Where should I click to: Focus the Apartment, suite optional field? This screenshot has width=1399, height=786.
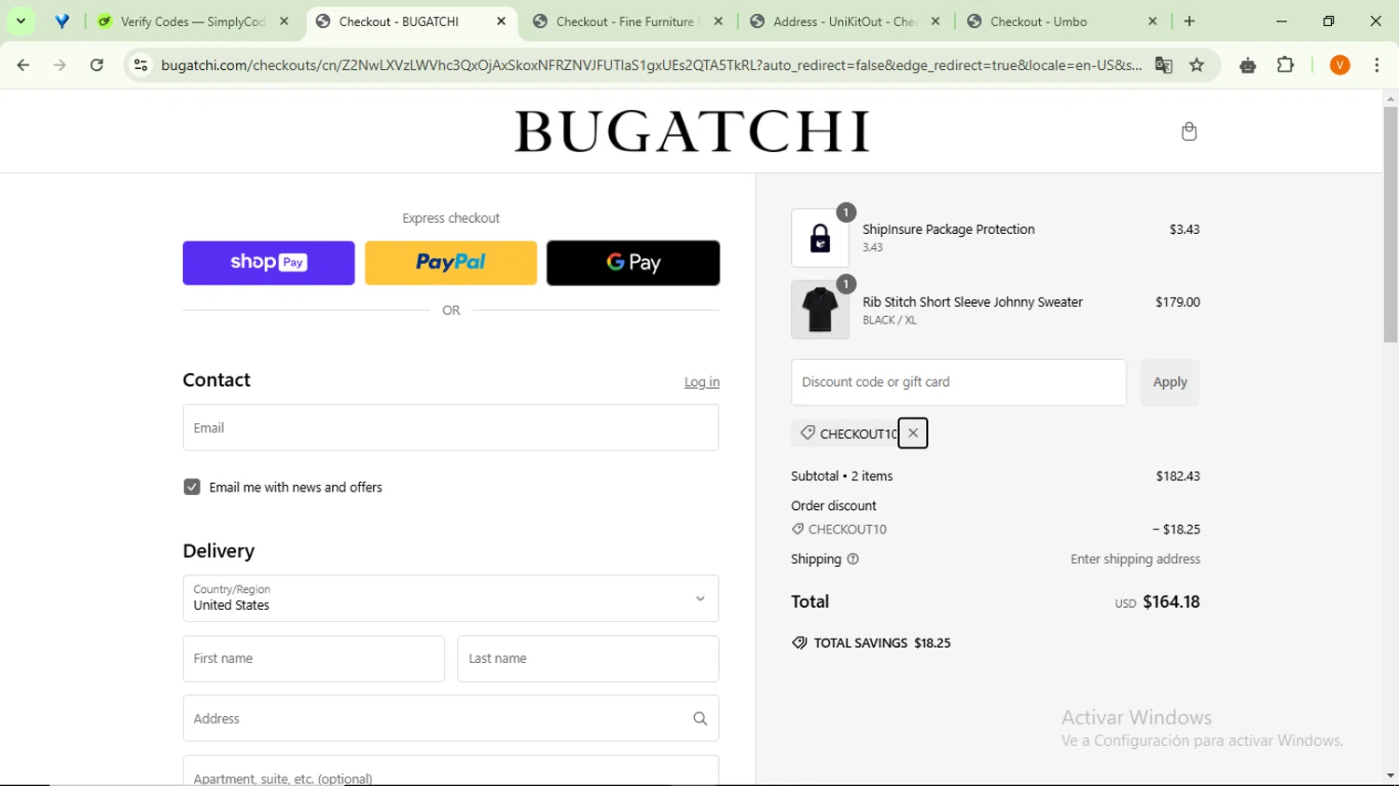(450, 771)
